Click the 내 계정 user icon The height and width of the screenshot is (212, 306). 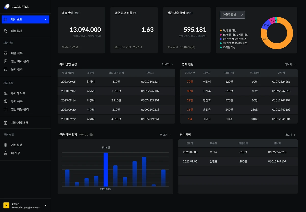tap(6, 153)
